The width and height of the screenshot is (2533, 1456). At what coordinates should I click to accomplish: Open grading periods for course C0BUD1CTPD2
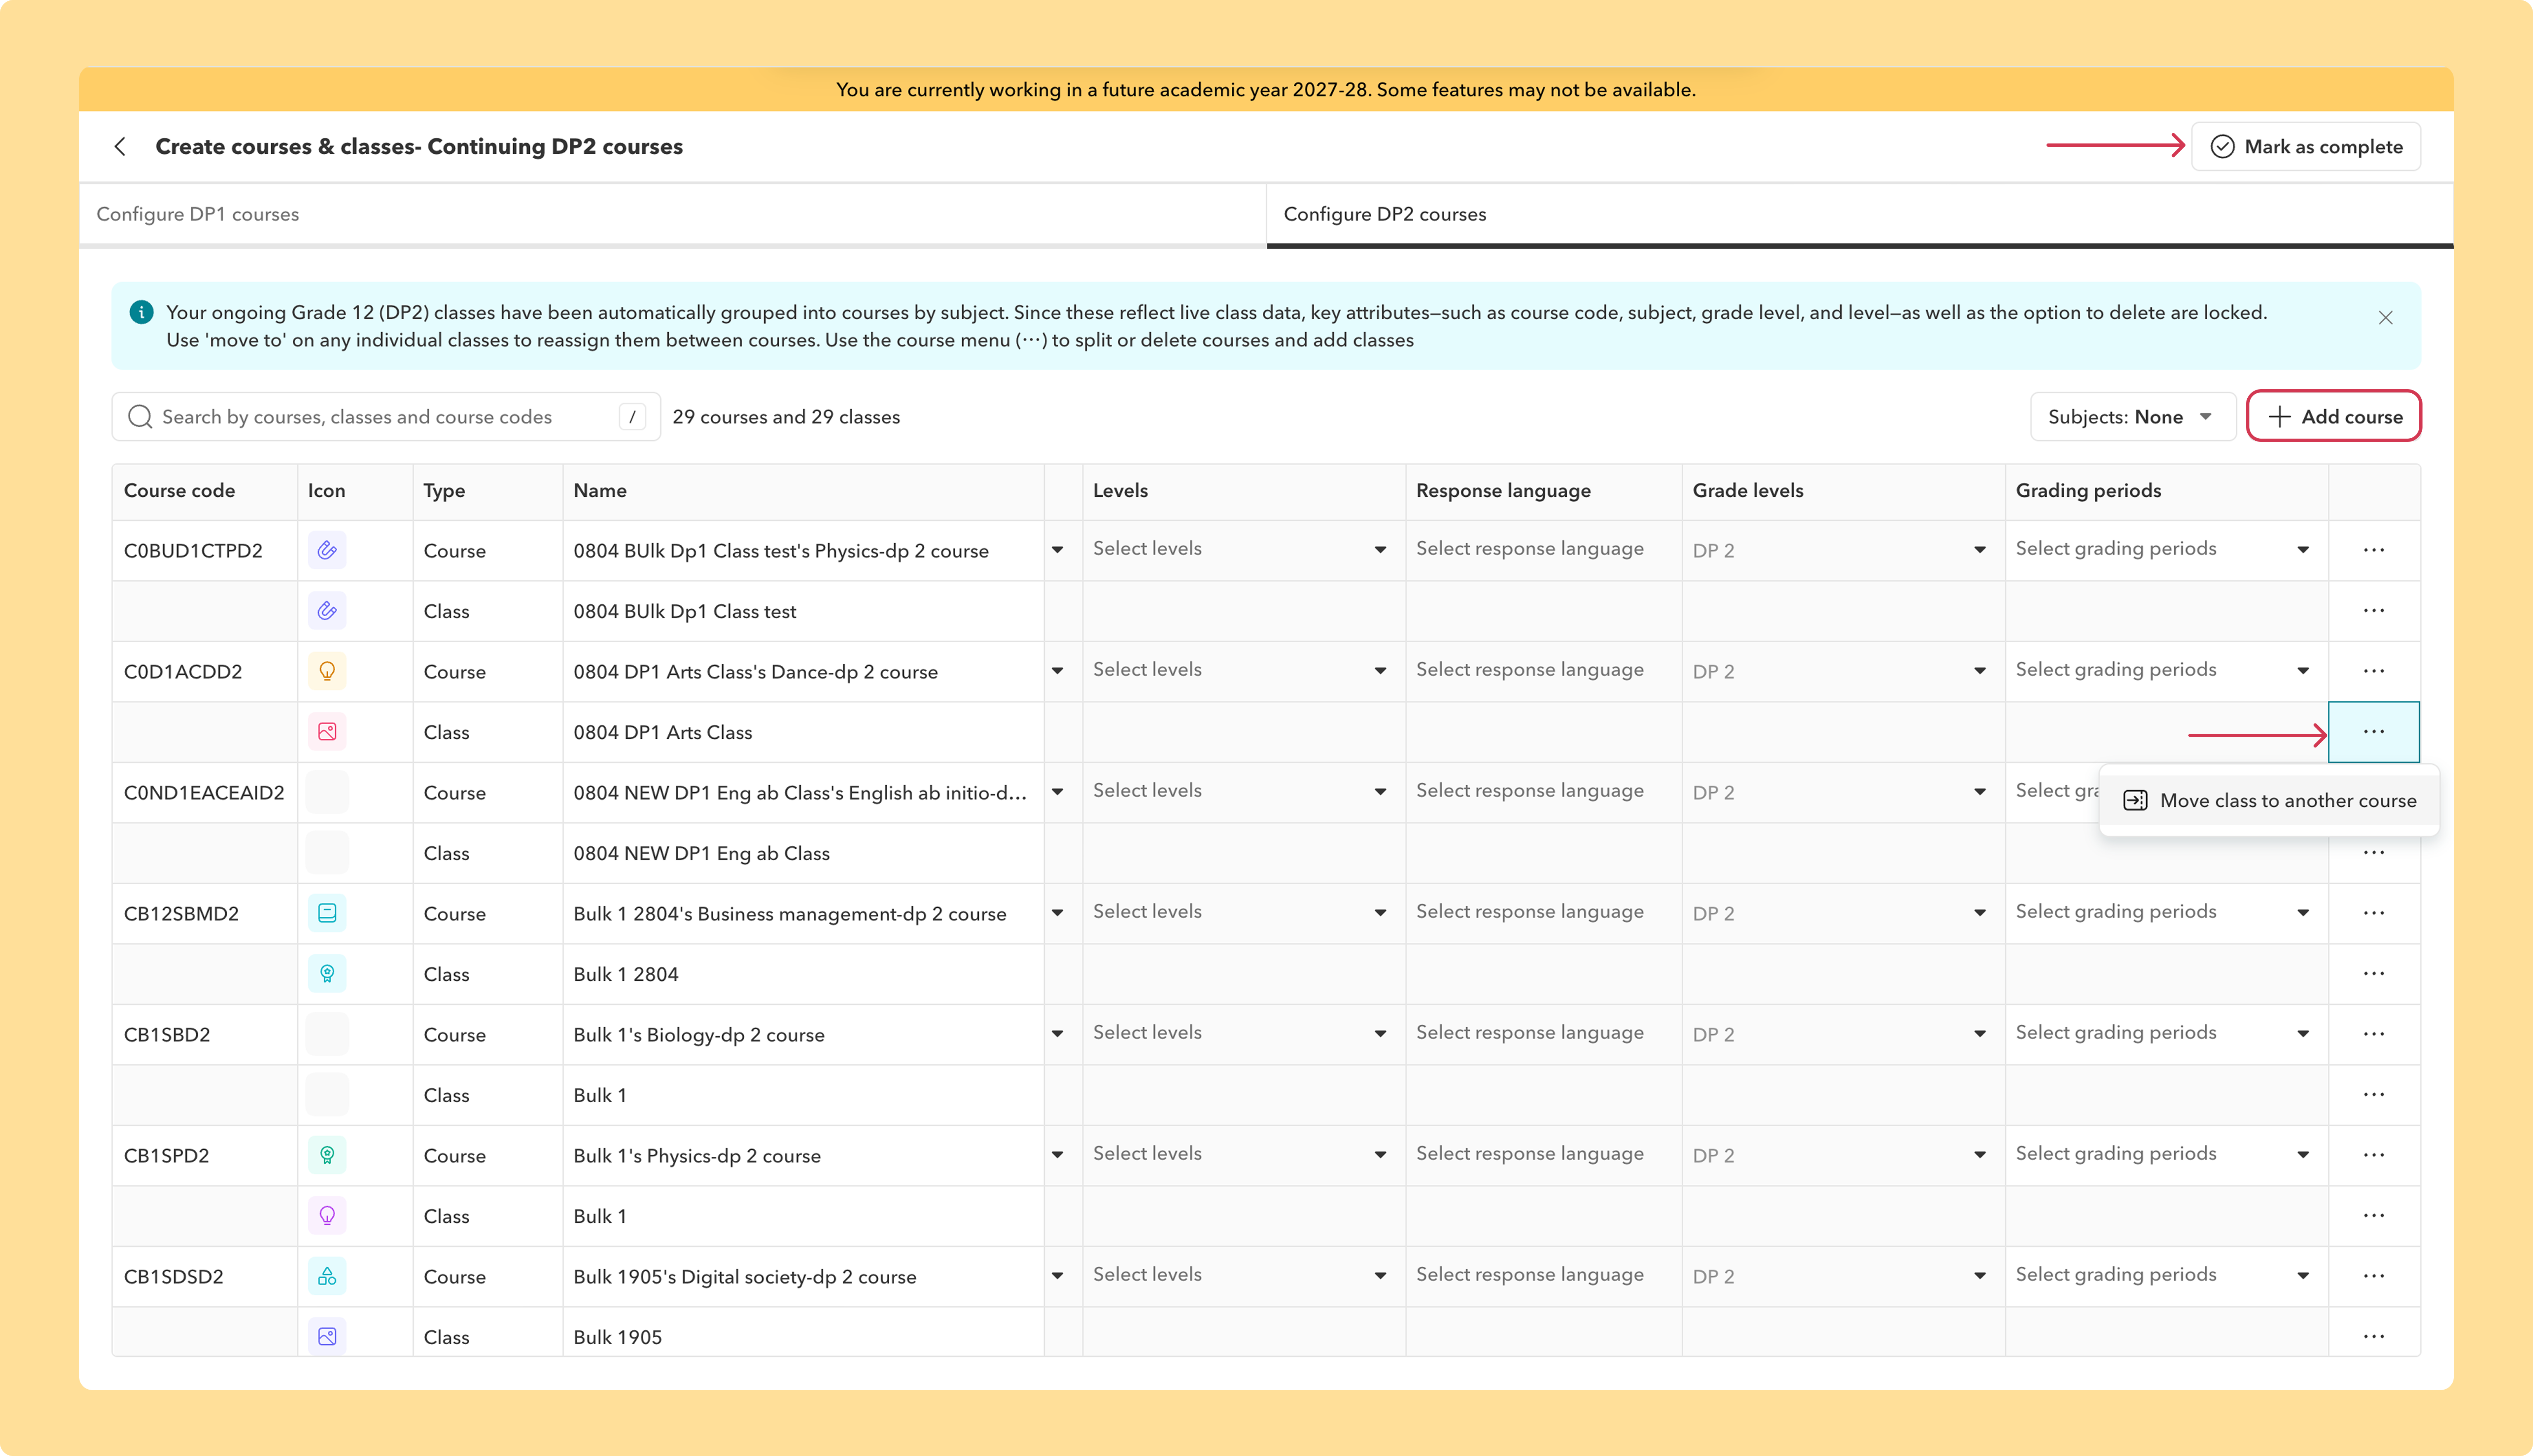[x=2166, y=549]
